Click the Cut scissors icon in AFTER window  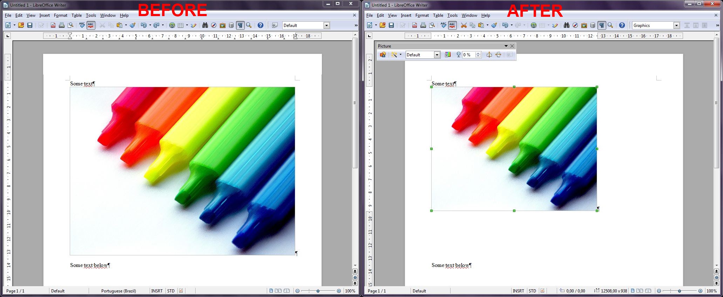click(x=464, y=25)
